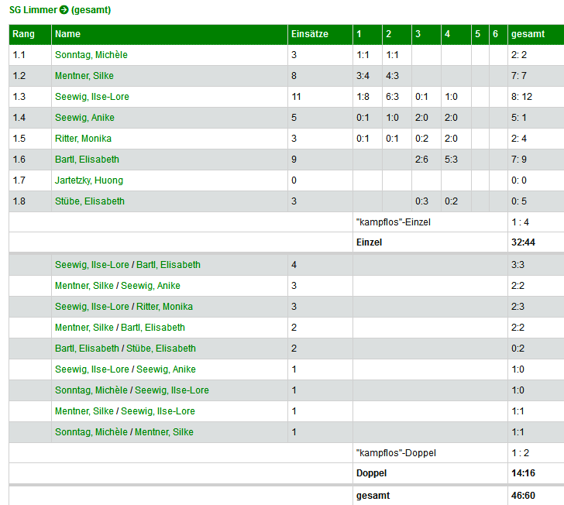Click the Name column header

[67, 34]
